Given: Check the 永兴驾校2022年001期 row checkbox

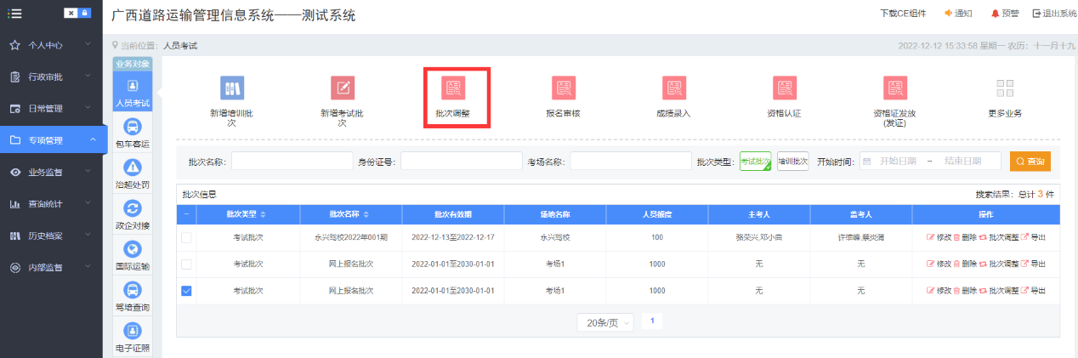Looking at the screenshot, I should pyautogui.click(x=186, y=237).
